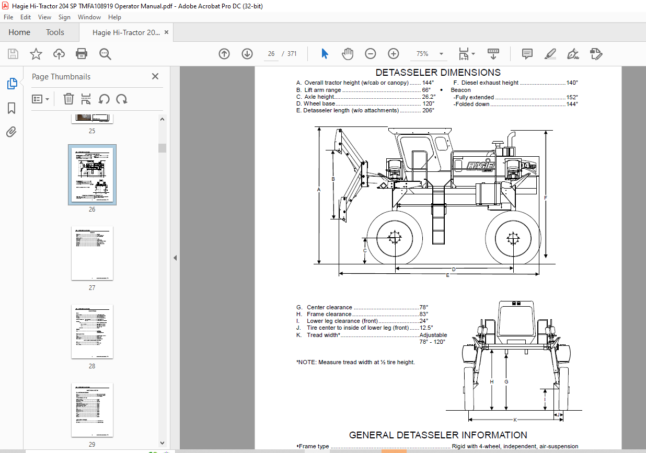Click the 'Tread width*' adjustable line
Viewport: 646px width, 453px height.
[371, 335]
